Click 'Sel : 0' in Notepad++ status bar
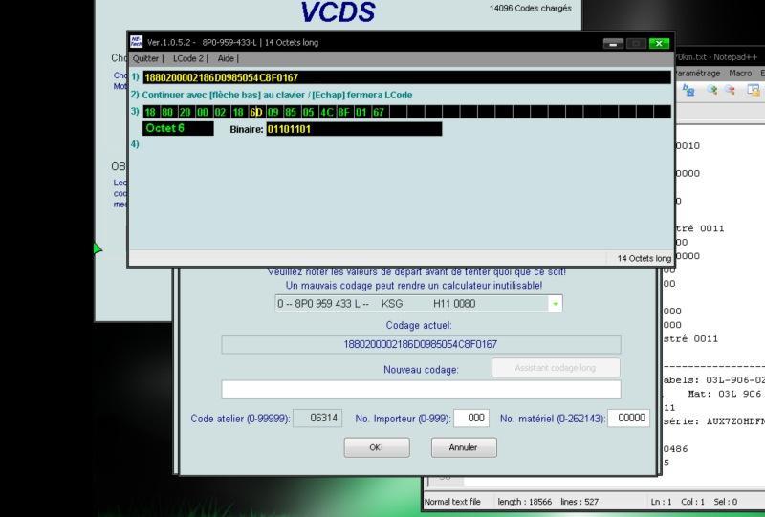 pos(726,502)
